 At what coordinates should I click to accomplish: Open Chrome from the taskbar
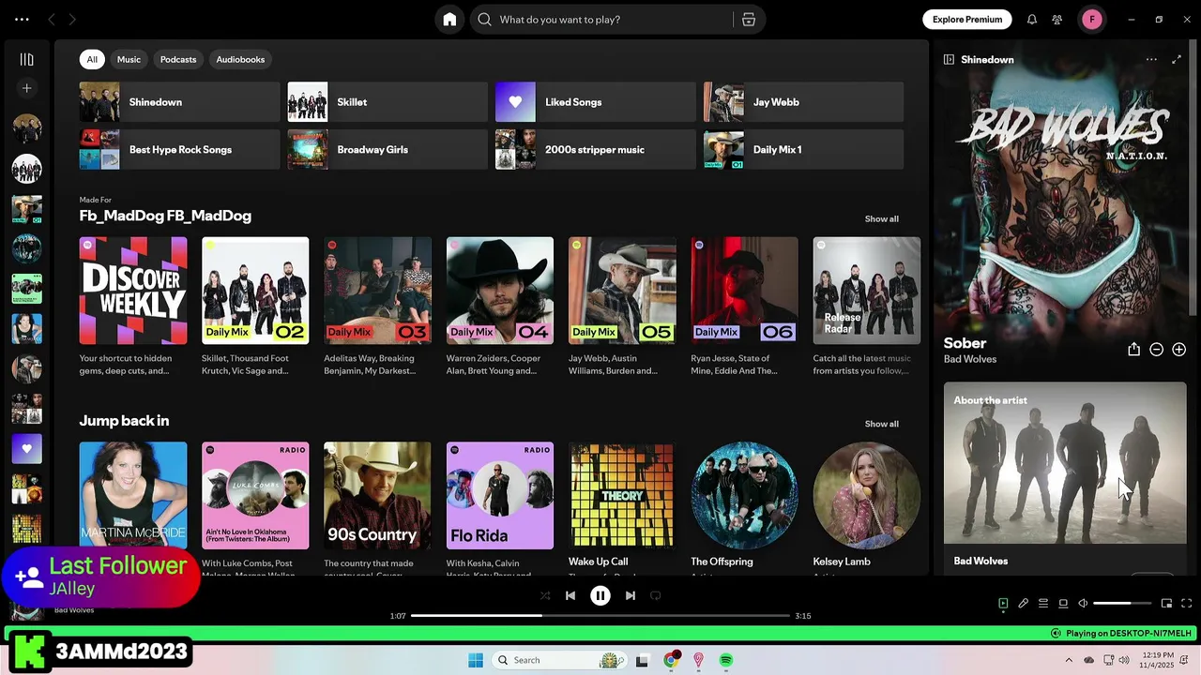pos(671,660)
